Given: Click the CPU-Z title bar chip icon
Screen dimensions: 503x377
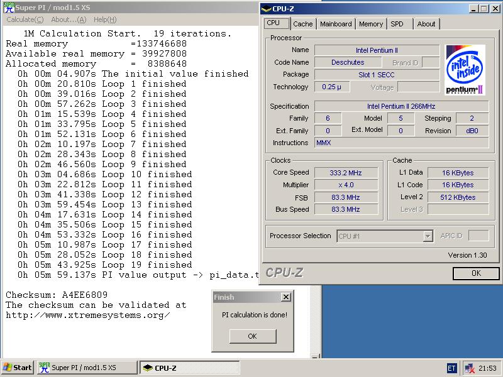Looking at the screenshot, I should click(266, 9).
